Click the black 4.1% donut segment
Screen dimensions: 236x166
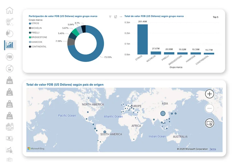point(84,29)
